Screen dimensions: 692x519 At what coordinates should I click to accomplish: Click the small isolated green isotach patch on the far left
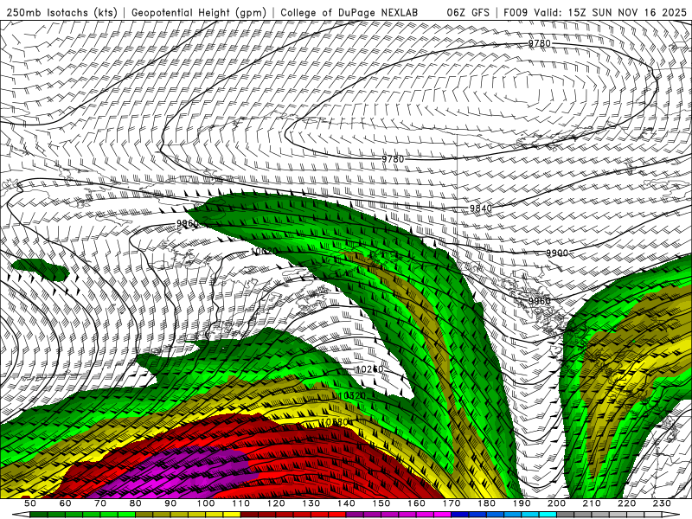[41, 270]
